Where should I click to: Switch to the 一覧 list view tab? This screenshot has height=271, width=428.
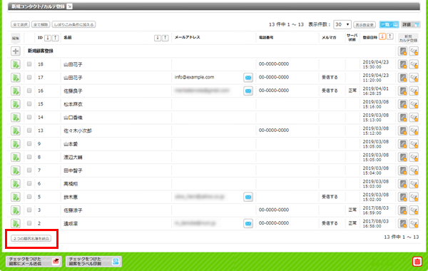coord(389,24)
